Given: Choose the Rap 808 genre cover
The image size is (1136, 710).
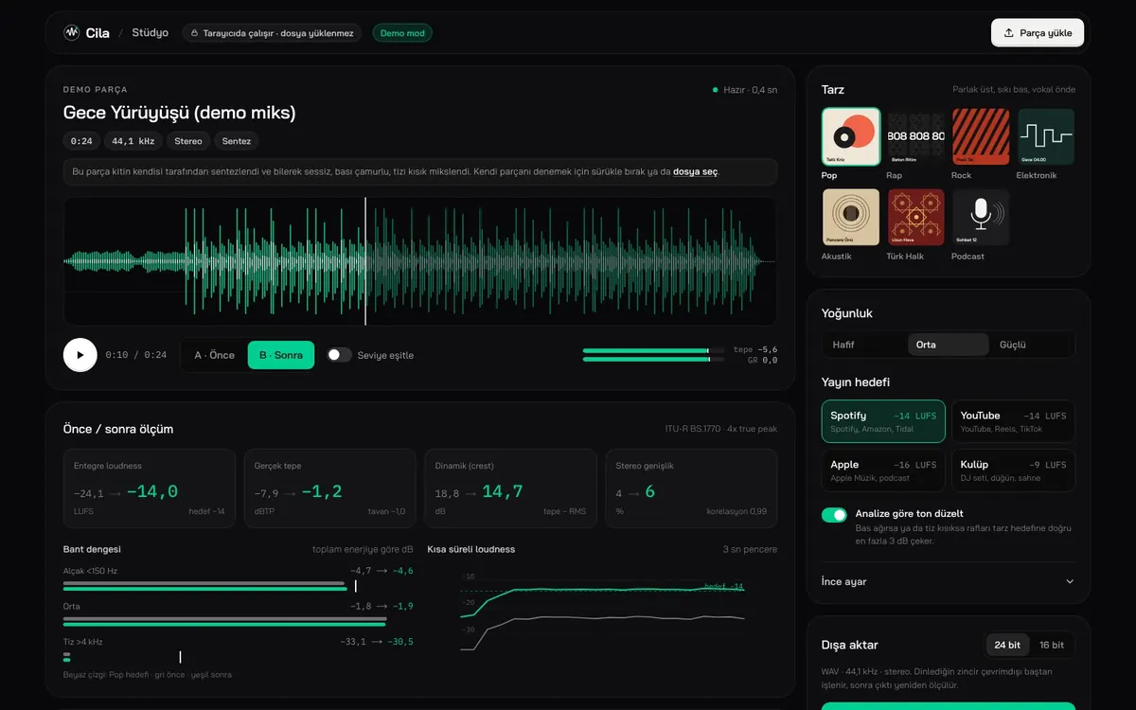Looking at the screenshot, I should (x=915, y=137).
